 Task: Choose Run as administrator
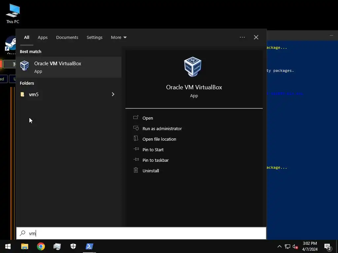162,129
